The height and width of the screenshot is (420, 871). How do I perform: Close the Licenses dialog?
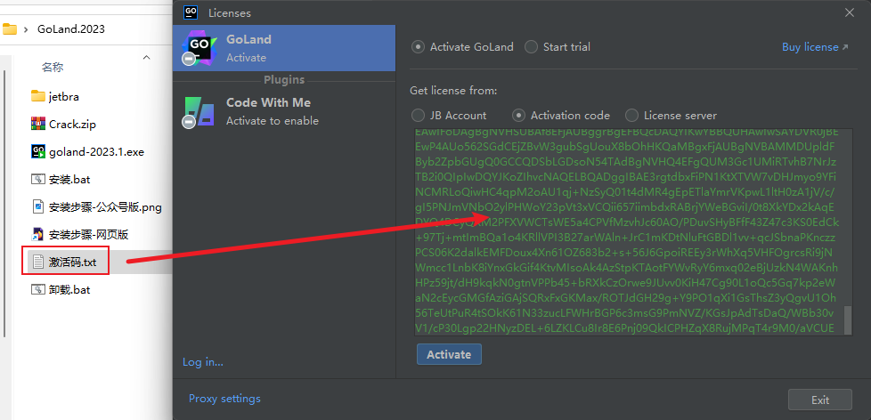(x=850, y=12)
